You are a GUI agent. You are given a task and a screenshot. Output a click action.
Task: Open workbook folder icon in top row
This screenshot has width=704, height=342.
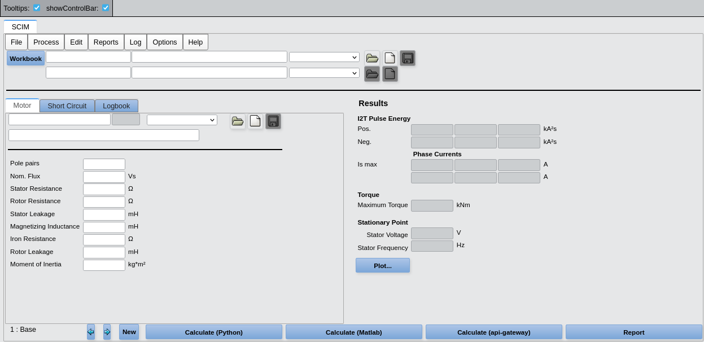[372, 58]
